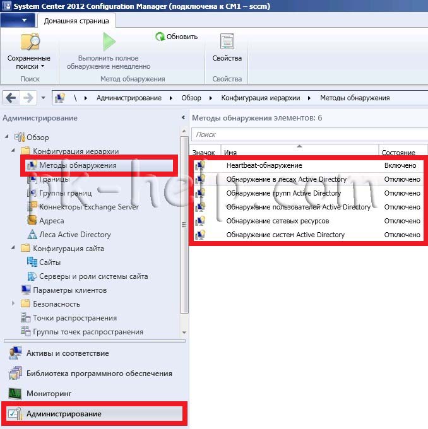Click Администрирование in the breadcrumb
This screenshot has width=428, height=429.
pyautogui.click(x=129, y=98)
